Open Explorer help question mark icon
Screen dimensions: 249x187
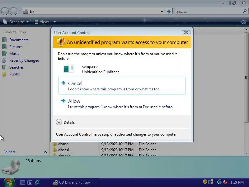244,22
